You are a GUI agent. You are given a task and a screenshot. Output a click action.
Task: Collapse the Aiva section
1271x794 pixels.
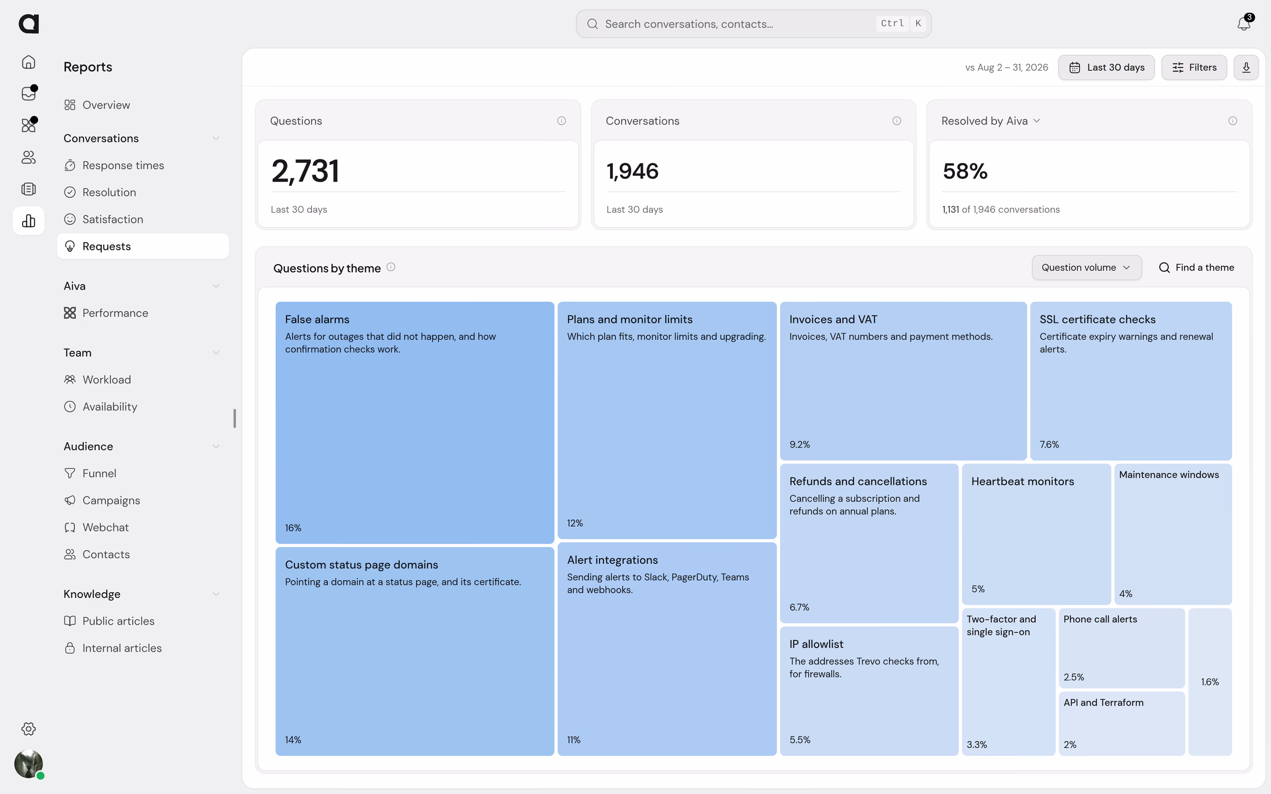[x=216, y=286]
